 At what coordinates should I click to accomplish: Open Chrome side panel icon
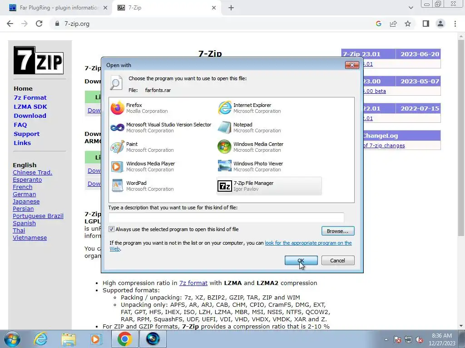[x=426, y=24]
